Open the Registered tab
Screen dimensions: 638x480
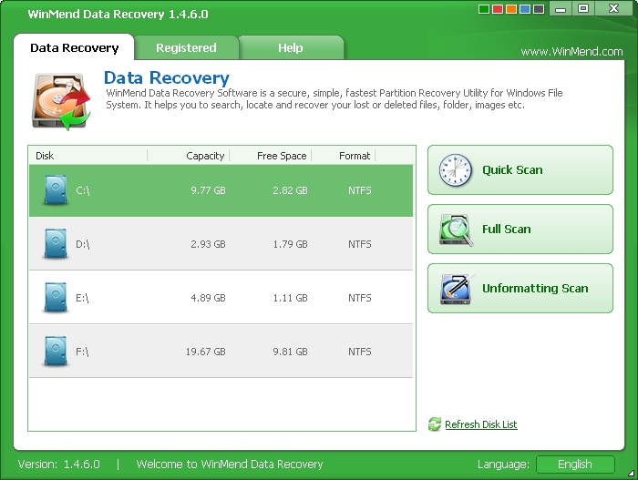coord(186,47)
